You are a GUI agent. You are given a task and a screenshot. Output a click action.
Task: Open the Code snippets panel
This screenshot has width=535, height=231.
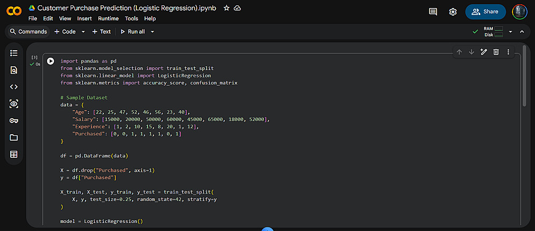14,87
